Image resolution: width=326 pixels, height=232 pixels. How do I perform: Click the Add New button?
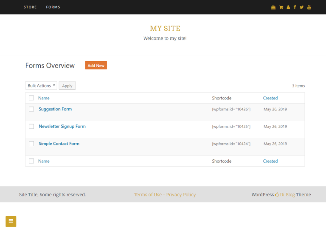pos(96,65)
